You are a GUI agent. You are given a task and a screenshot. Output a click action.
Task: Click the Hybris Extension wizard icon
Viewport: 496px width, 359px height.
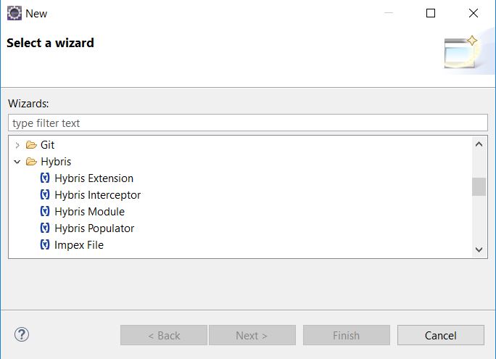click(x=45, y=178)
